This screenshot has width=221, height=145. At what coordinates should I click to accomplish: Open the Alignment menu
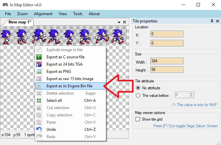click(43, 14)
